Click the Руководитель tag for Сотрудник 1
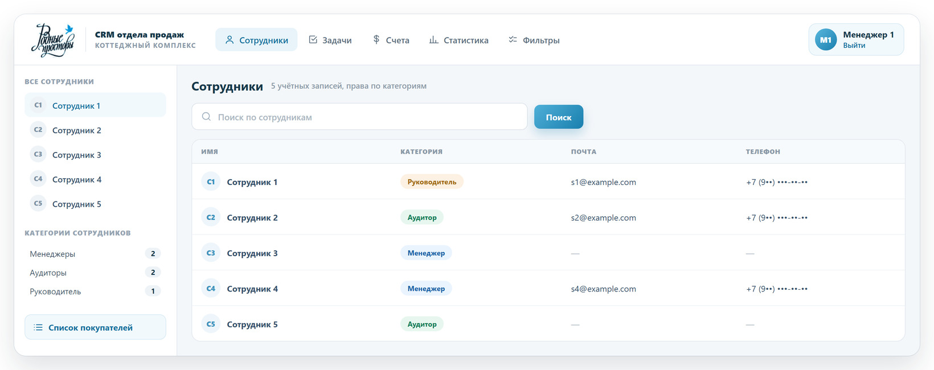This screenshot has height=370, width=934. (x=432, y=182)
